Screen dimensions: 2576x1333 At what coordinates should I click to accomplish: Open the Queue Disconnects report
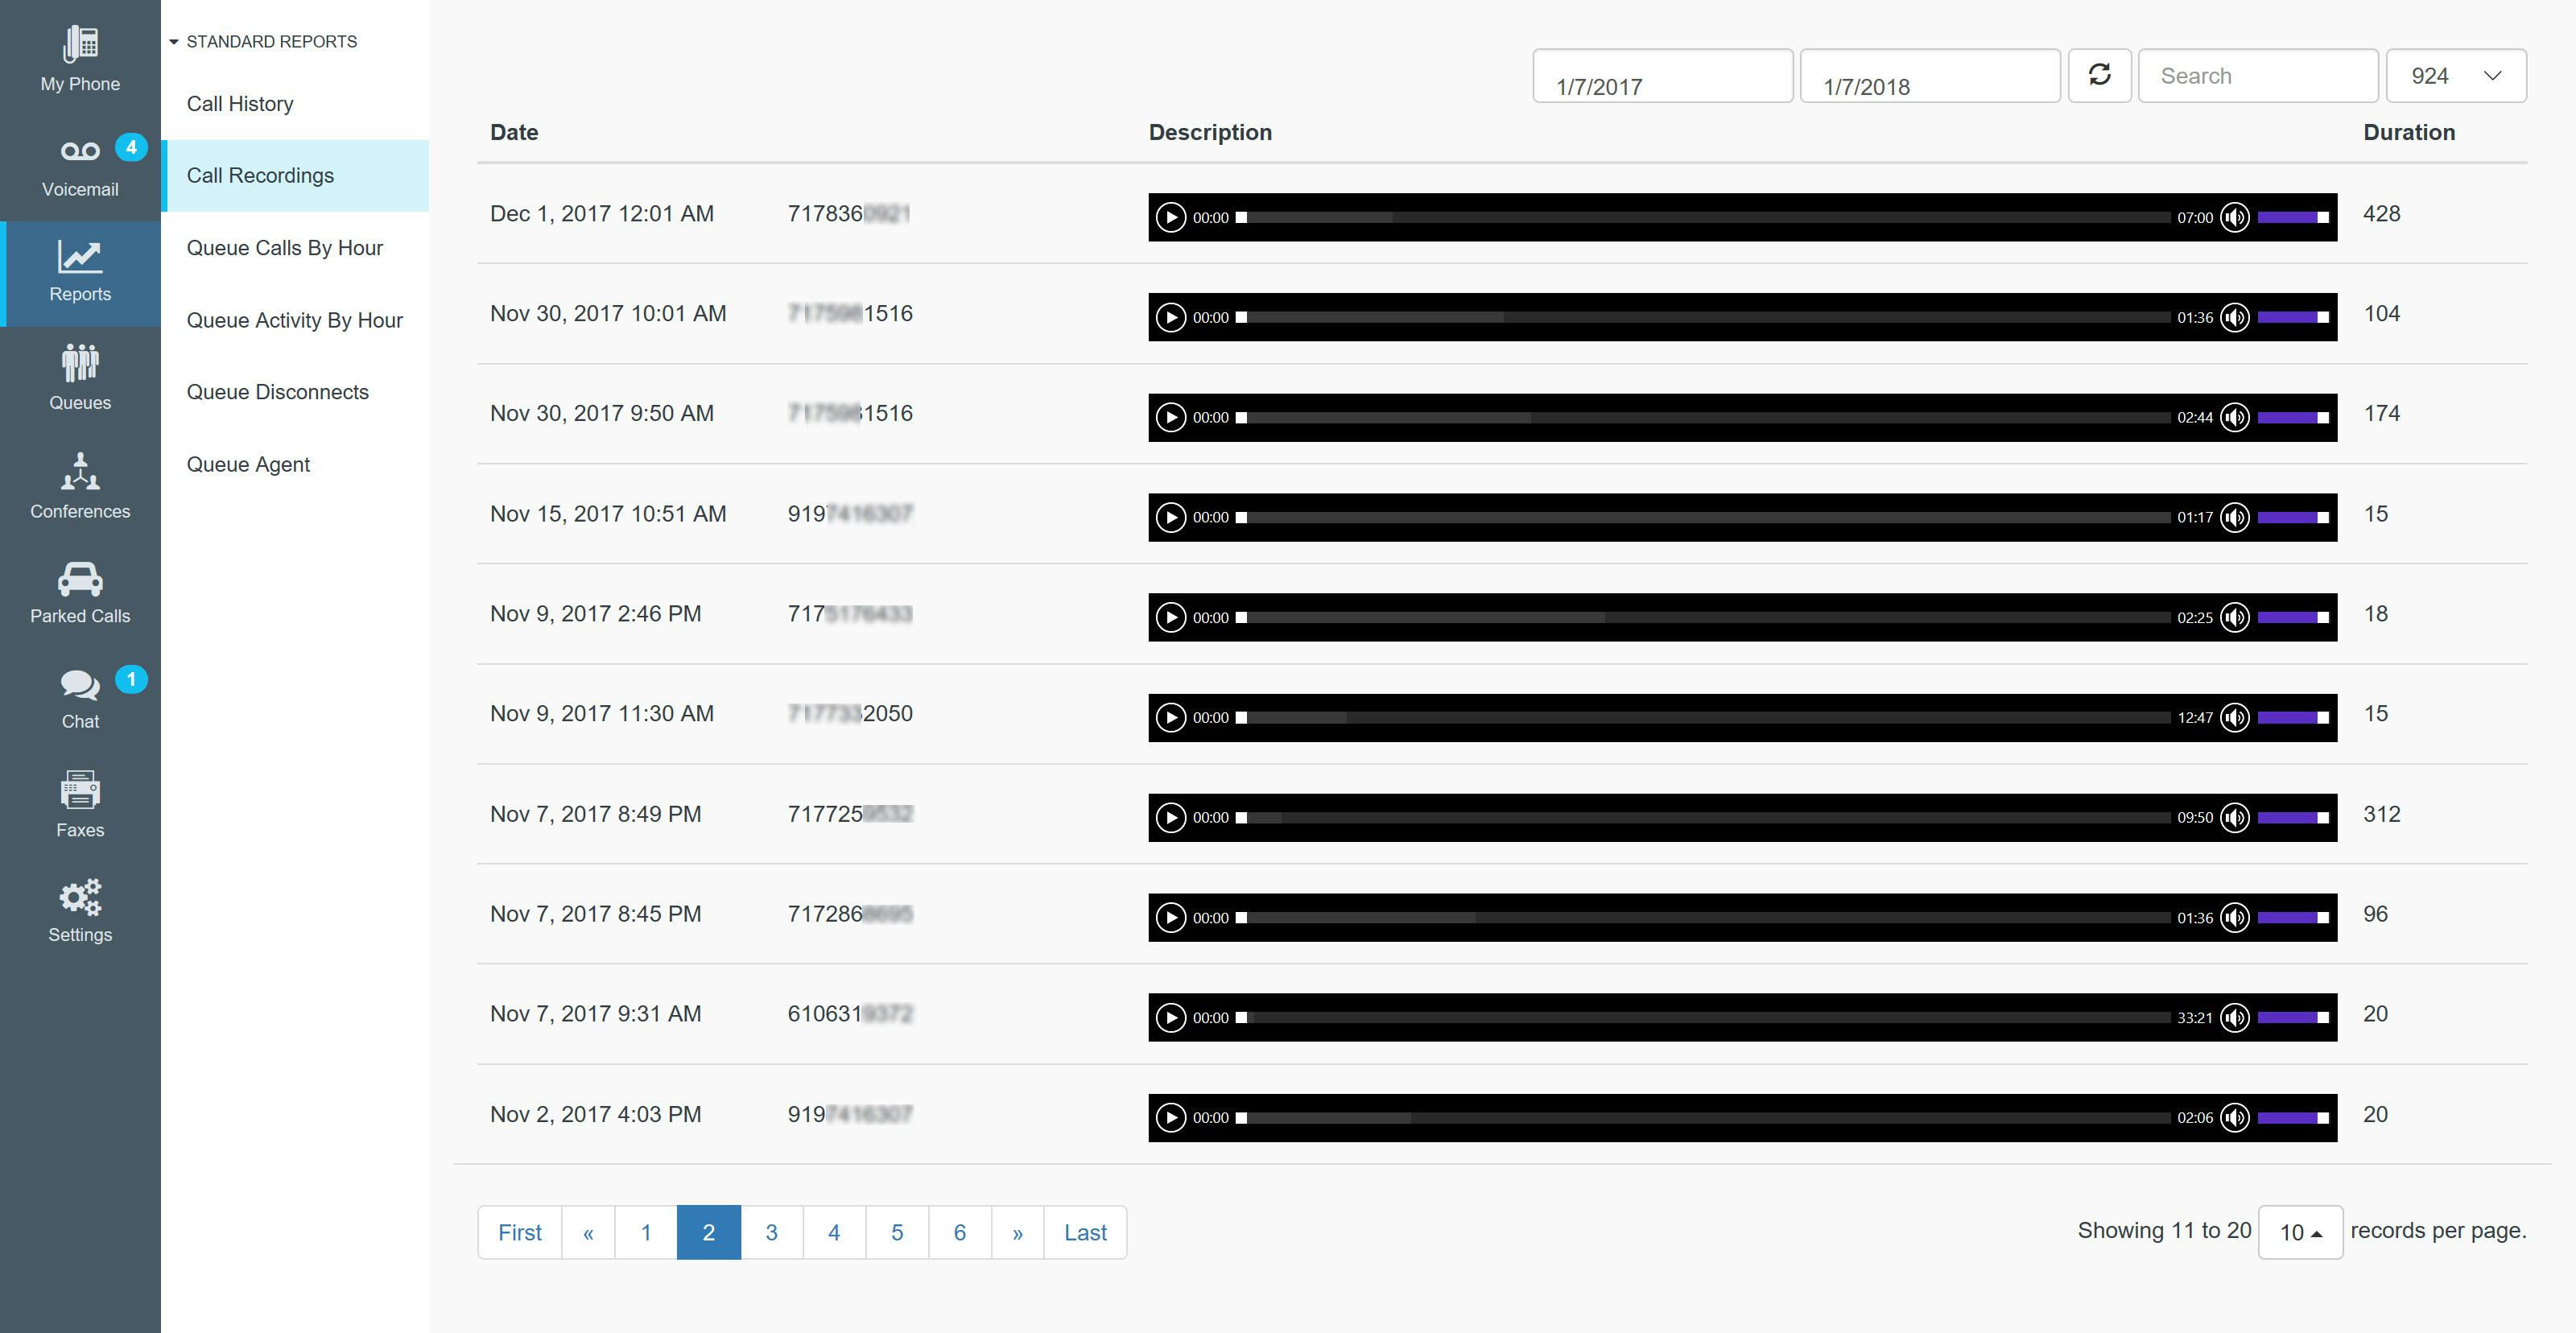[278, 392]
